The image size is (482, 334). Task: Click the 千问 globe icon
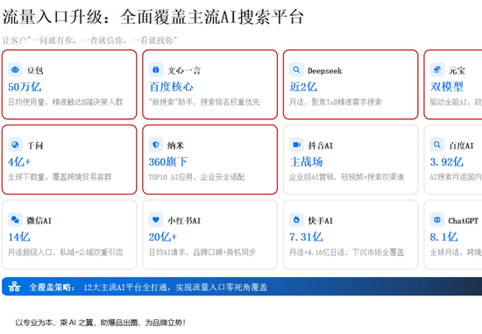(15, 145)
